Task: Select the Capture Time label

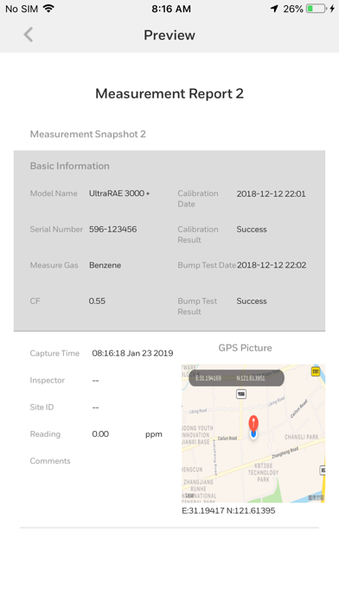Action: [x=54, y=353]
